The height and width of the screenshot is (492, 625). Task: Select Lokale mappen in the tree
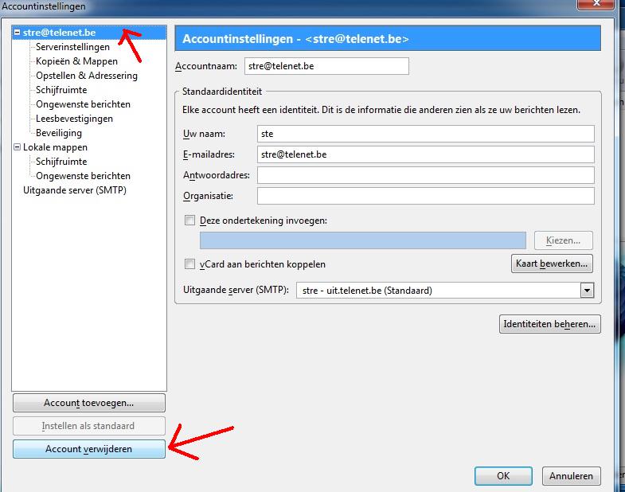pos(55,147)
